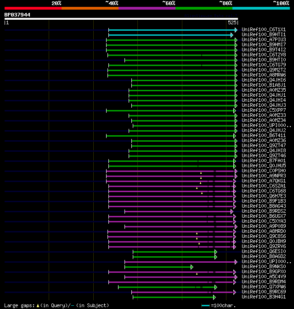Viewport: 294px width, 309px height.
Task: Select the UniRef100_Q6H7E3 label
Action: (264, 196)
